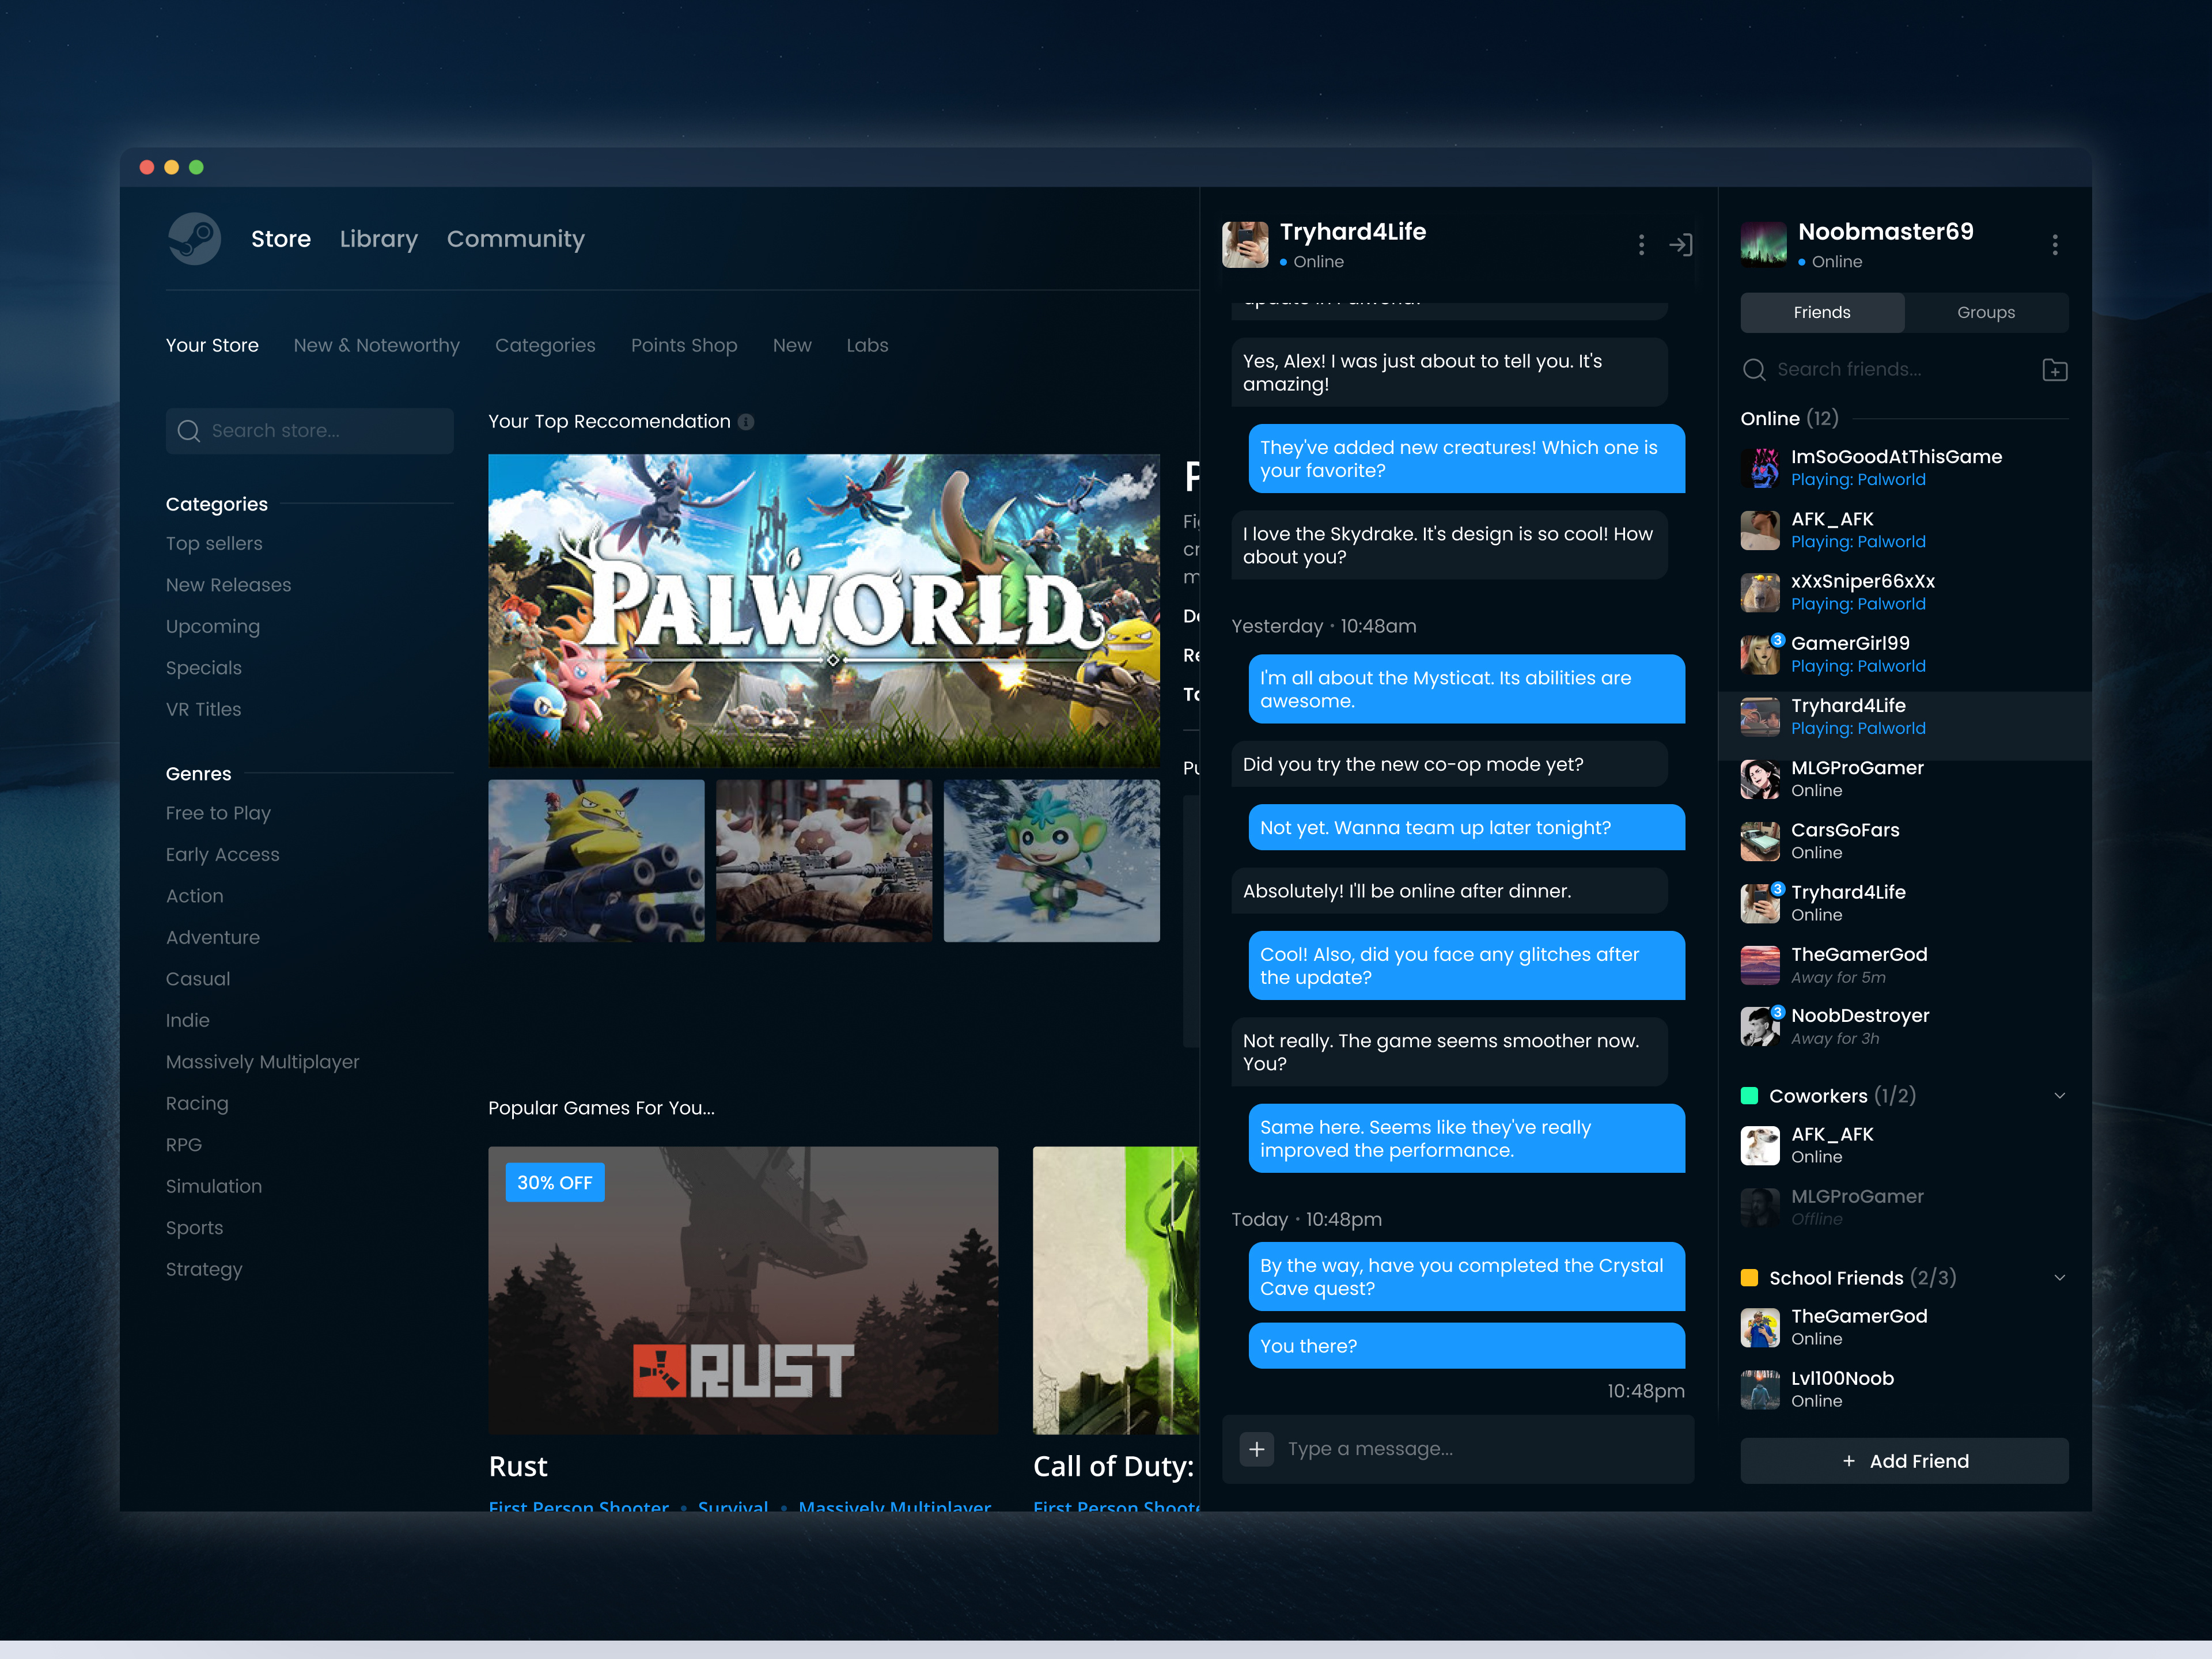Click the Steam logo icon
Screen dimensions: 2212x1659
(x=196, y=239)
